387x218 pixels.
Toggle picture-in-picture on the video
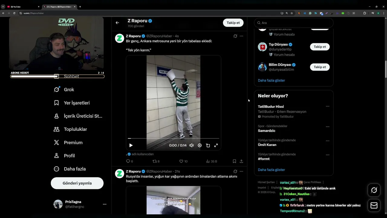pyautogui.click(x=208, y=145)
